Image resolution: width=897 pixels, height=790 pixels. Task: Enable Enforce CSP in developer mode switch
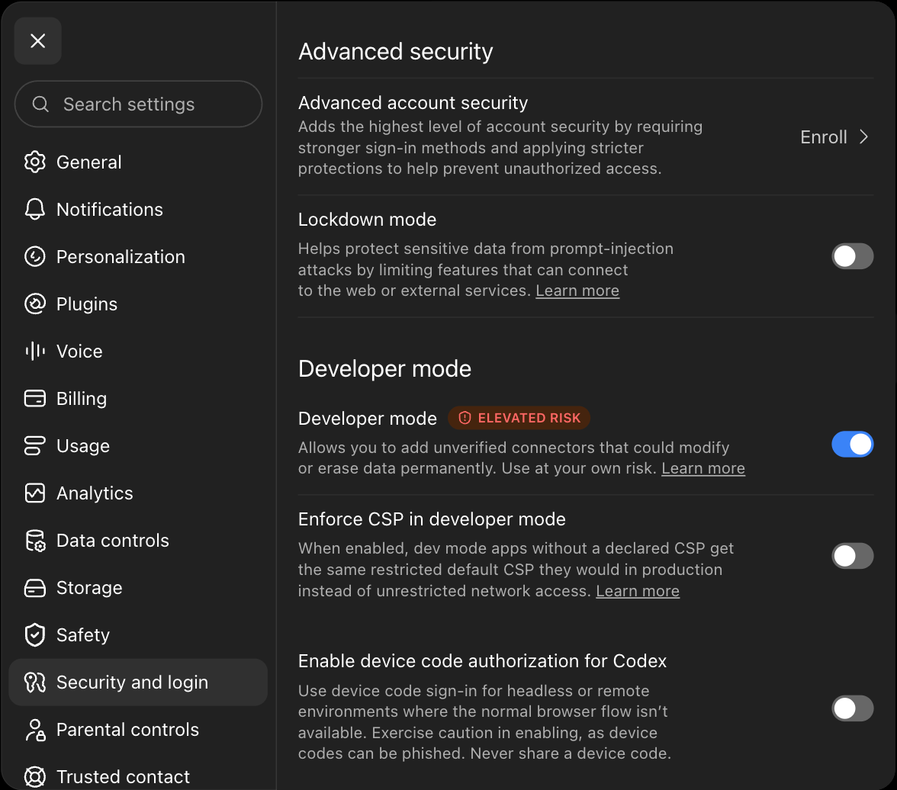pyautogui.click(x=853, y=556)
